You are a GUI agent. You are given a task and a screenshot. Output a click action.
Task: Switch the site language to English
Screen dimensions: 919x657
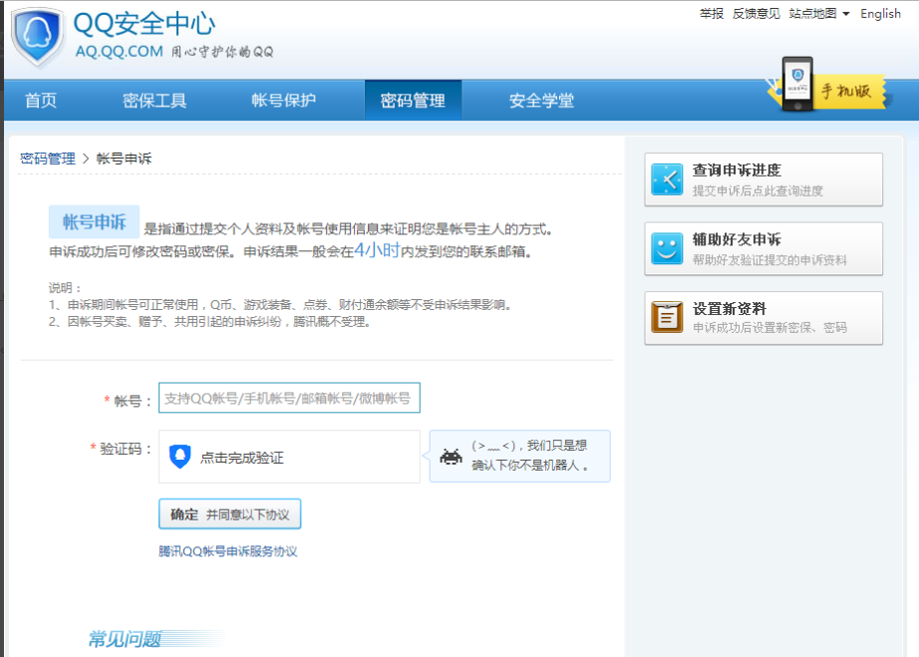pyautogui.click(x=880, y=13)
